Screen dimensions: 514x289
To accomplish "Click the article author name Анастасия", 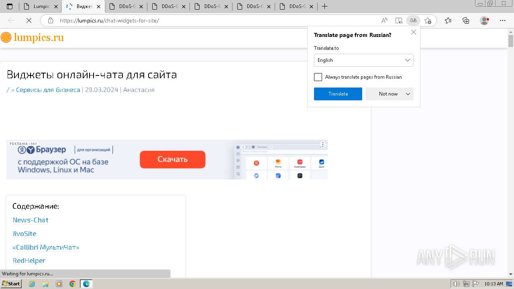I will (139, 90).
